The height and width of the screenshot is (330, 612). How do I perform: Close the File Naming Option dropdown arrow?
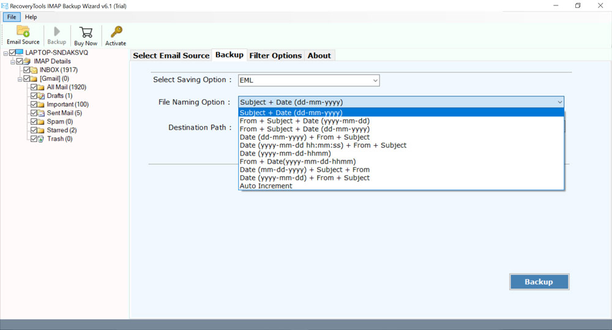click(560, 102)
